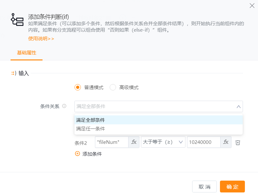The width and height of the screenshot is (258, 195).
Task: Delete condition 2 with trash icon
Action: click(x=238, y=143)
